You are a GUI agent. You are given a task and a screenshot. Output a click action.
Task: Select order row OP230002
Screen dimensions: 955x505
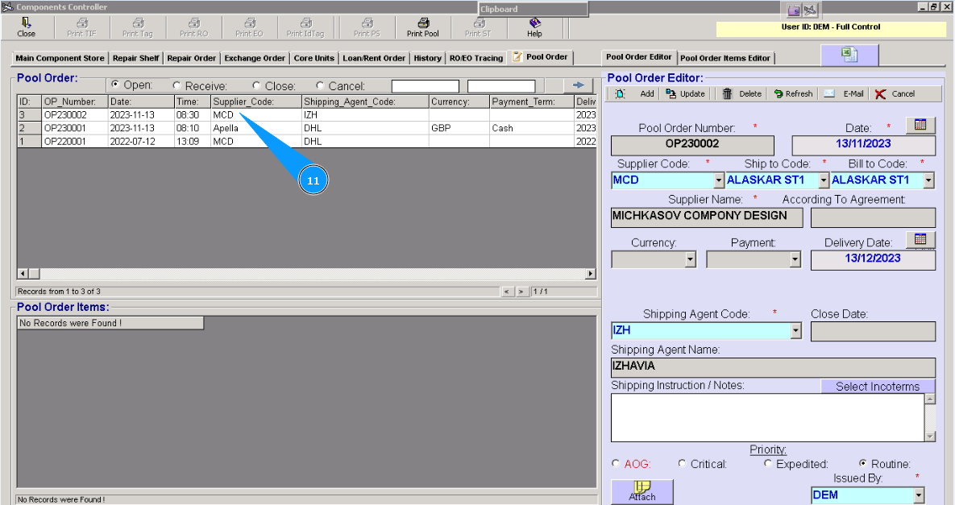306,114
